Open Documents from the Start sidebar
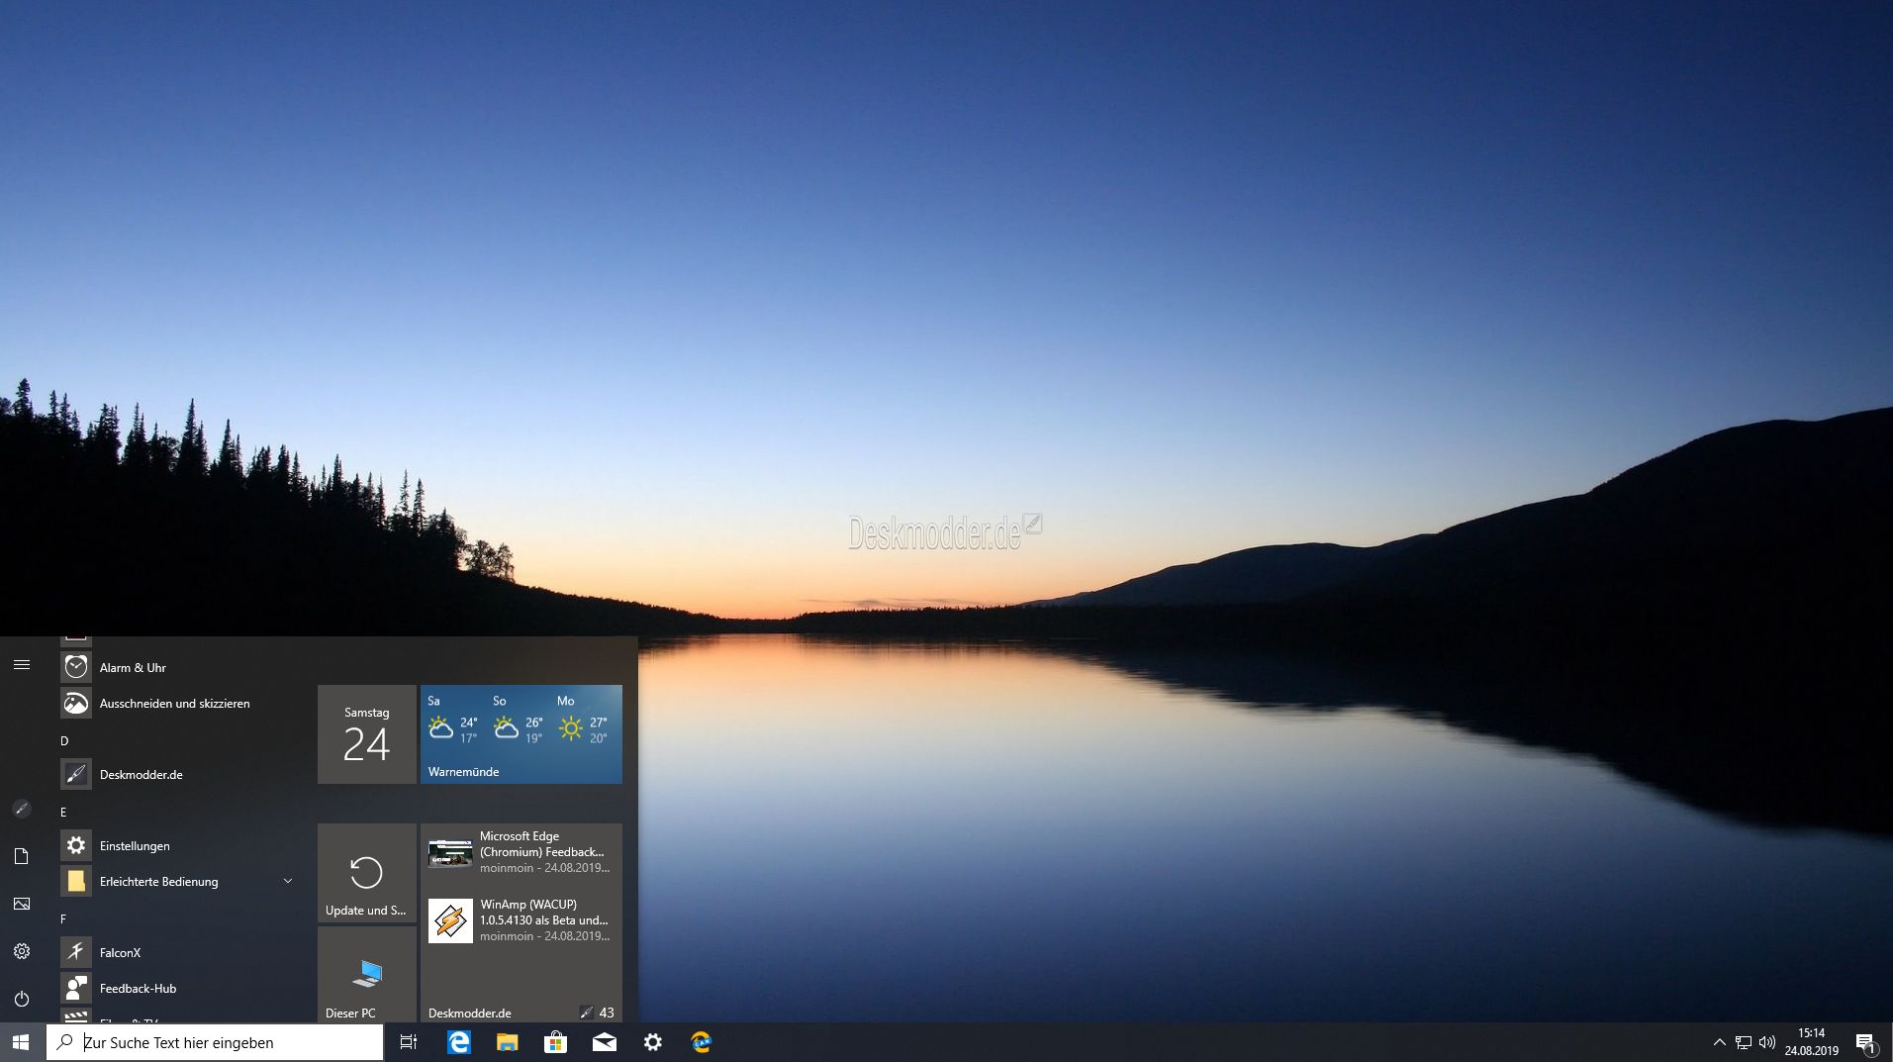1893x1062 pixels. coord(22,856)
